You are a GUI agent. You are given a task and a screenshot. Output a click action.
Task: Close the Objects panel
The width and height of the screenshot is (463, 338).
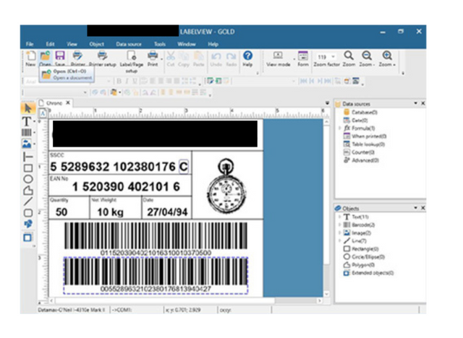pos(422,208)
